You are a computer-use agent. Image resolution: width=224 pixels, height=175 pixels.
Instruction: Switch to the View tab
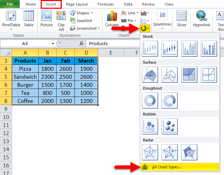tap(169, 4)
